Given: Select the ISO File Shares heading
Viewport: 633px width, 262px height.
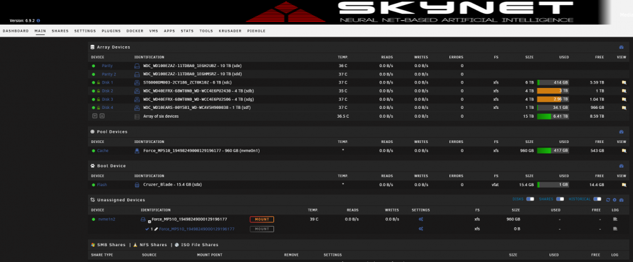Looking at the screenshot, I should click(x=199, y=245).
